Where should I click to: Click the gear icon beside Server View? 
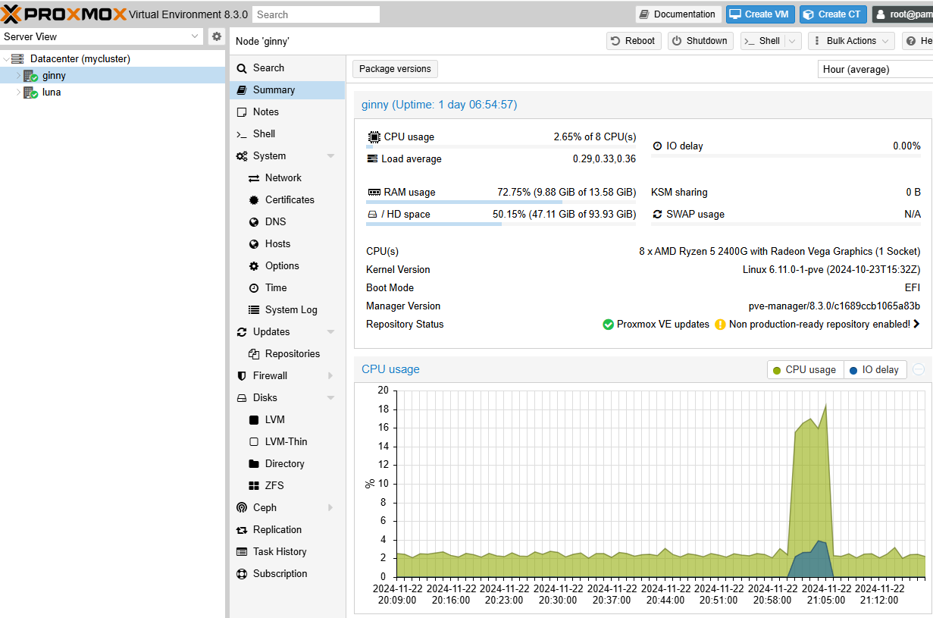pyautogui.click(x=217, y=36)
